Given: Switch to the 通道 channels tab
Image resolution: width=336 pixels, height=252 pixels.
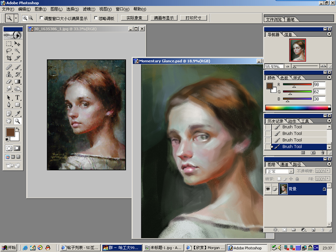Looking at the screenshot, I should (284, 164).
